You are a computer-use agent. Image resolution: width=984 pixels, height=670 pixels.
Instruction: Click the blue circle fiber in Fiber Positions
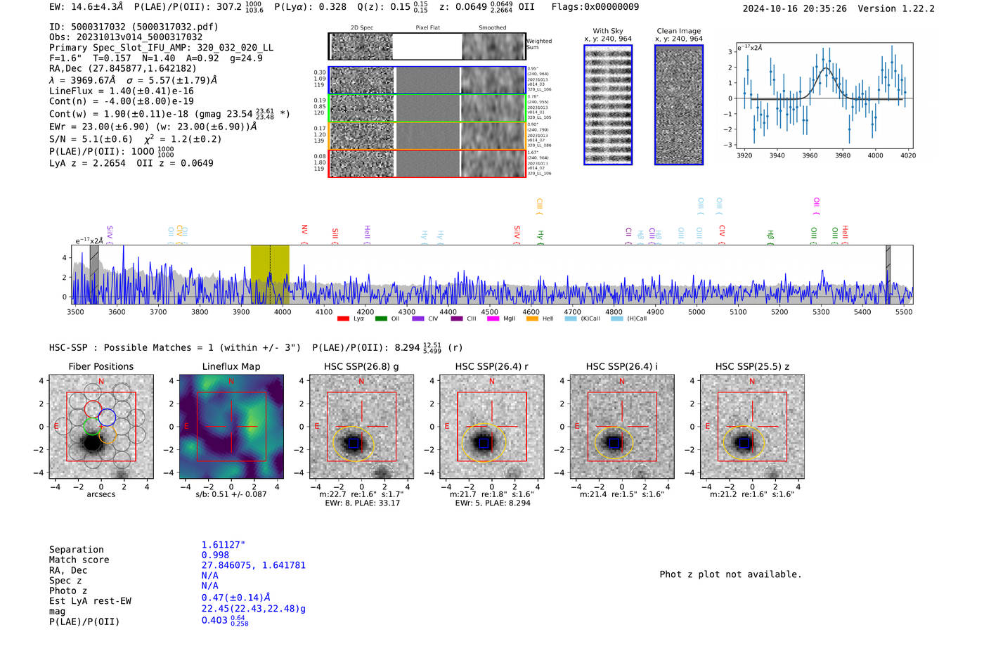[x=107, y=417]
